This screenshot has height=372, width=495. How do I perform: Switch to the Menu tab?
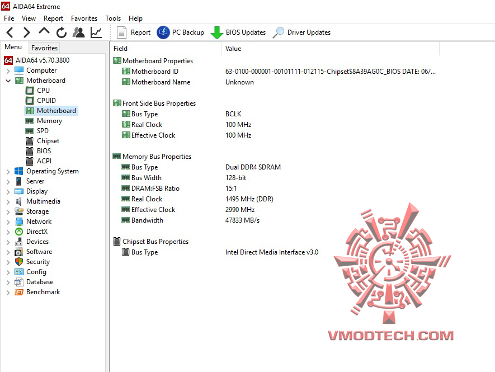[13, 47]
